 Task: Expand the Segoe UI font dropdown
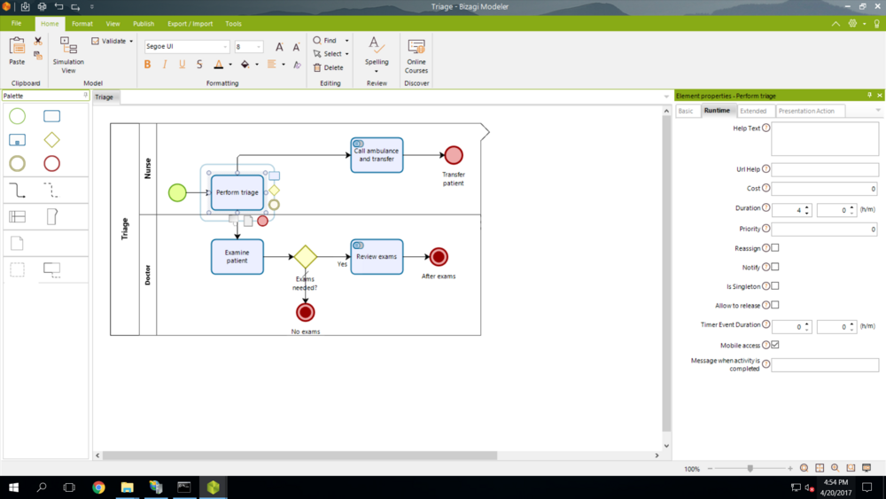(225, 47)
